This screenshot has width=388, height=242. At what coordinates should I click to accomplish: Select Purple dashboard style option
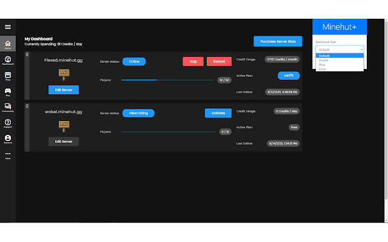pos(339,60)
